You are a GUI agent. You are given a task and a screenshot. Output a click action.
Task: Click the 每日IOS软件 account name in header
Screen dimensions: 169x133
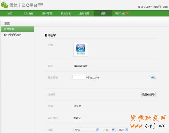tap(145, 7)
